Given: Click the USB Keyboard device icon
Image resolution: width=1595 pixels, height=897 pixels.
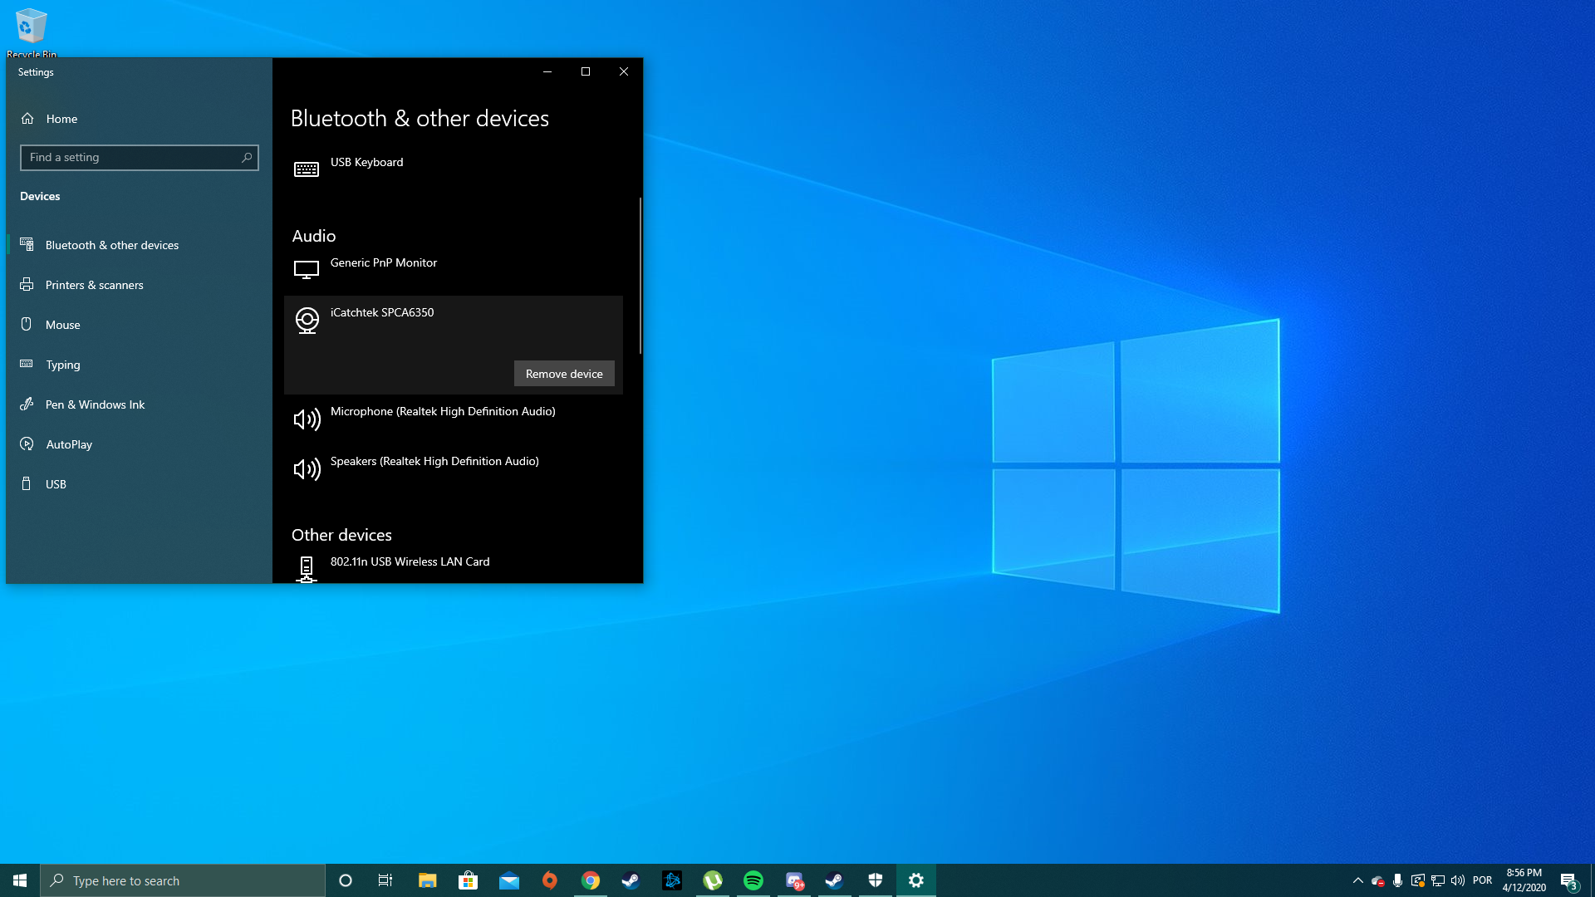Looking at the screenshot, I should coord(306,169).
